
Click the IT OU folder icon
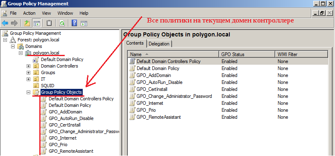coord(36,79)
